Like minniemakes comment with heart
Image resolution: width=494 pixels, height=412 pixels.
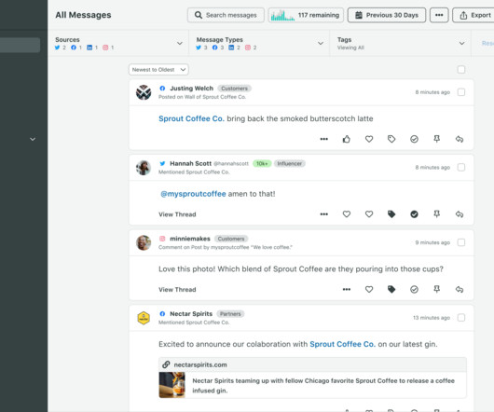tap(369, 289)
